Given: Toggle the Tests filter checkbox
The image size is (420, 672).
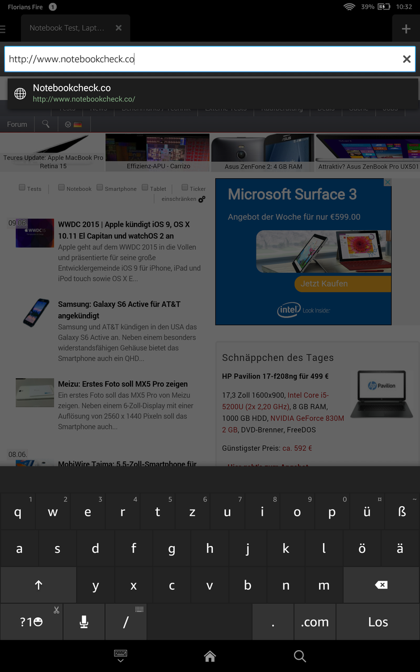Looking at the screenshot, I should 22,188.
